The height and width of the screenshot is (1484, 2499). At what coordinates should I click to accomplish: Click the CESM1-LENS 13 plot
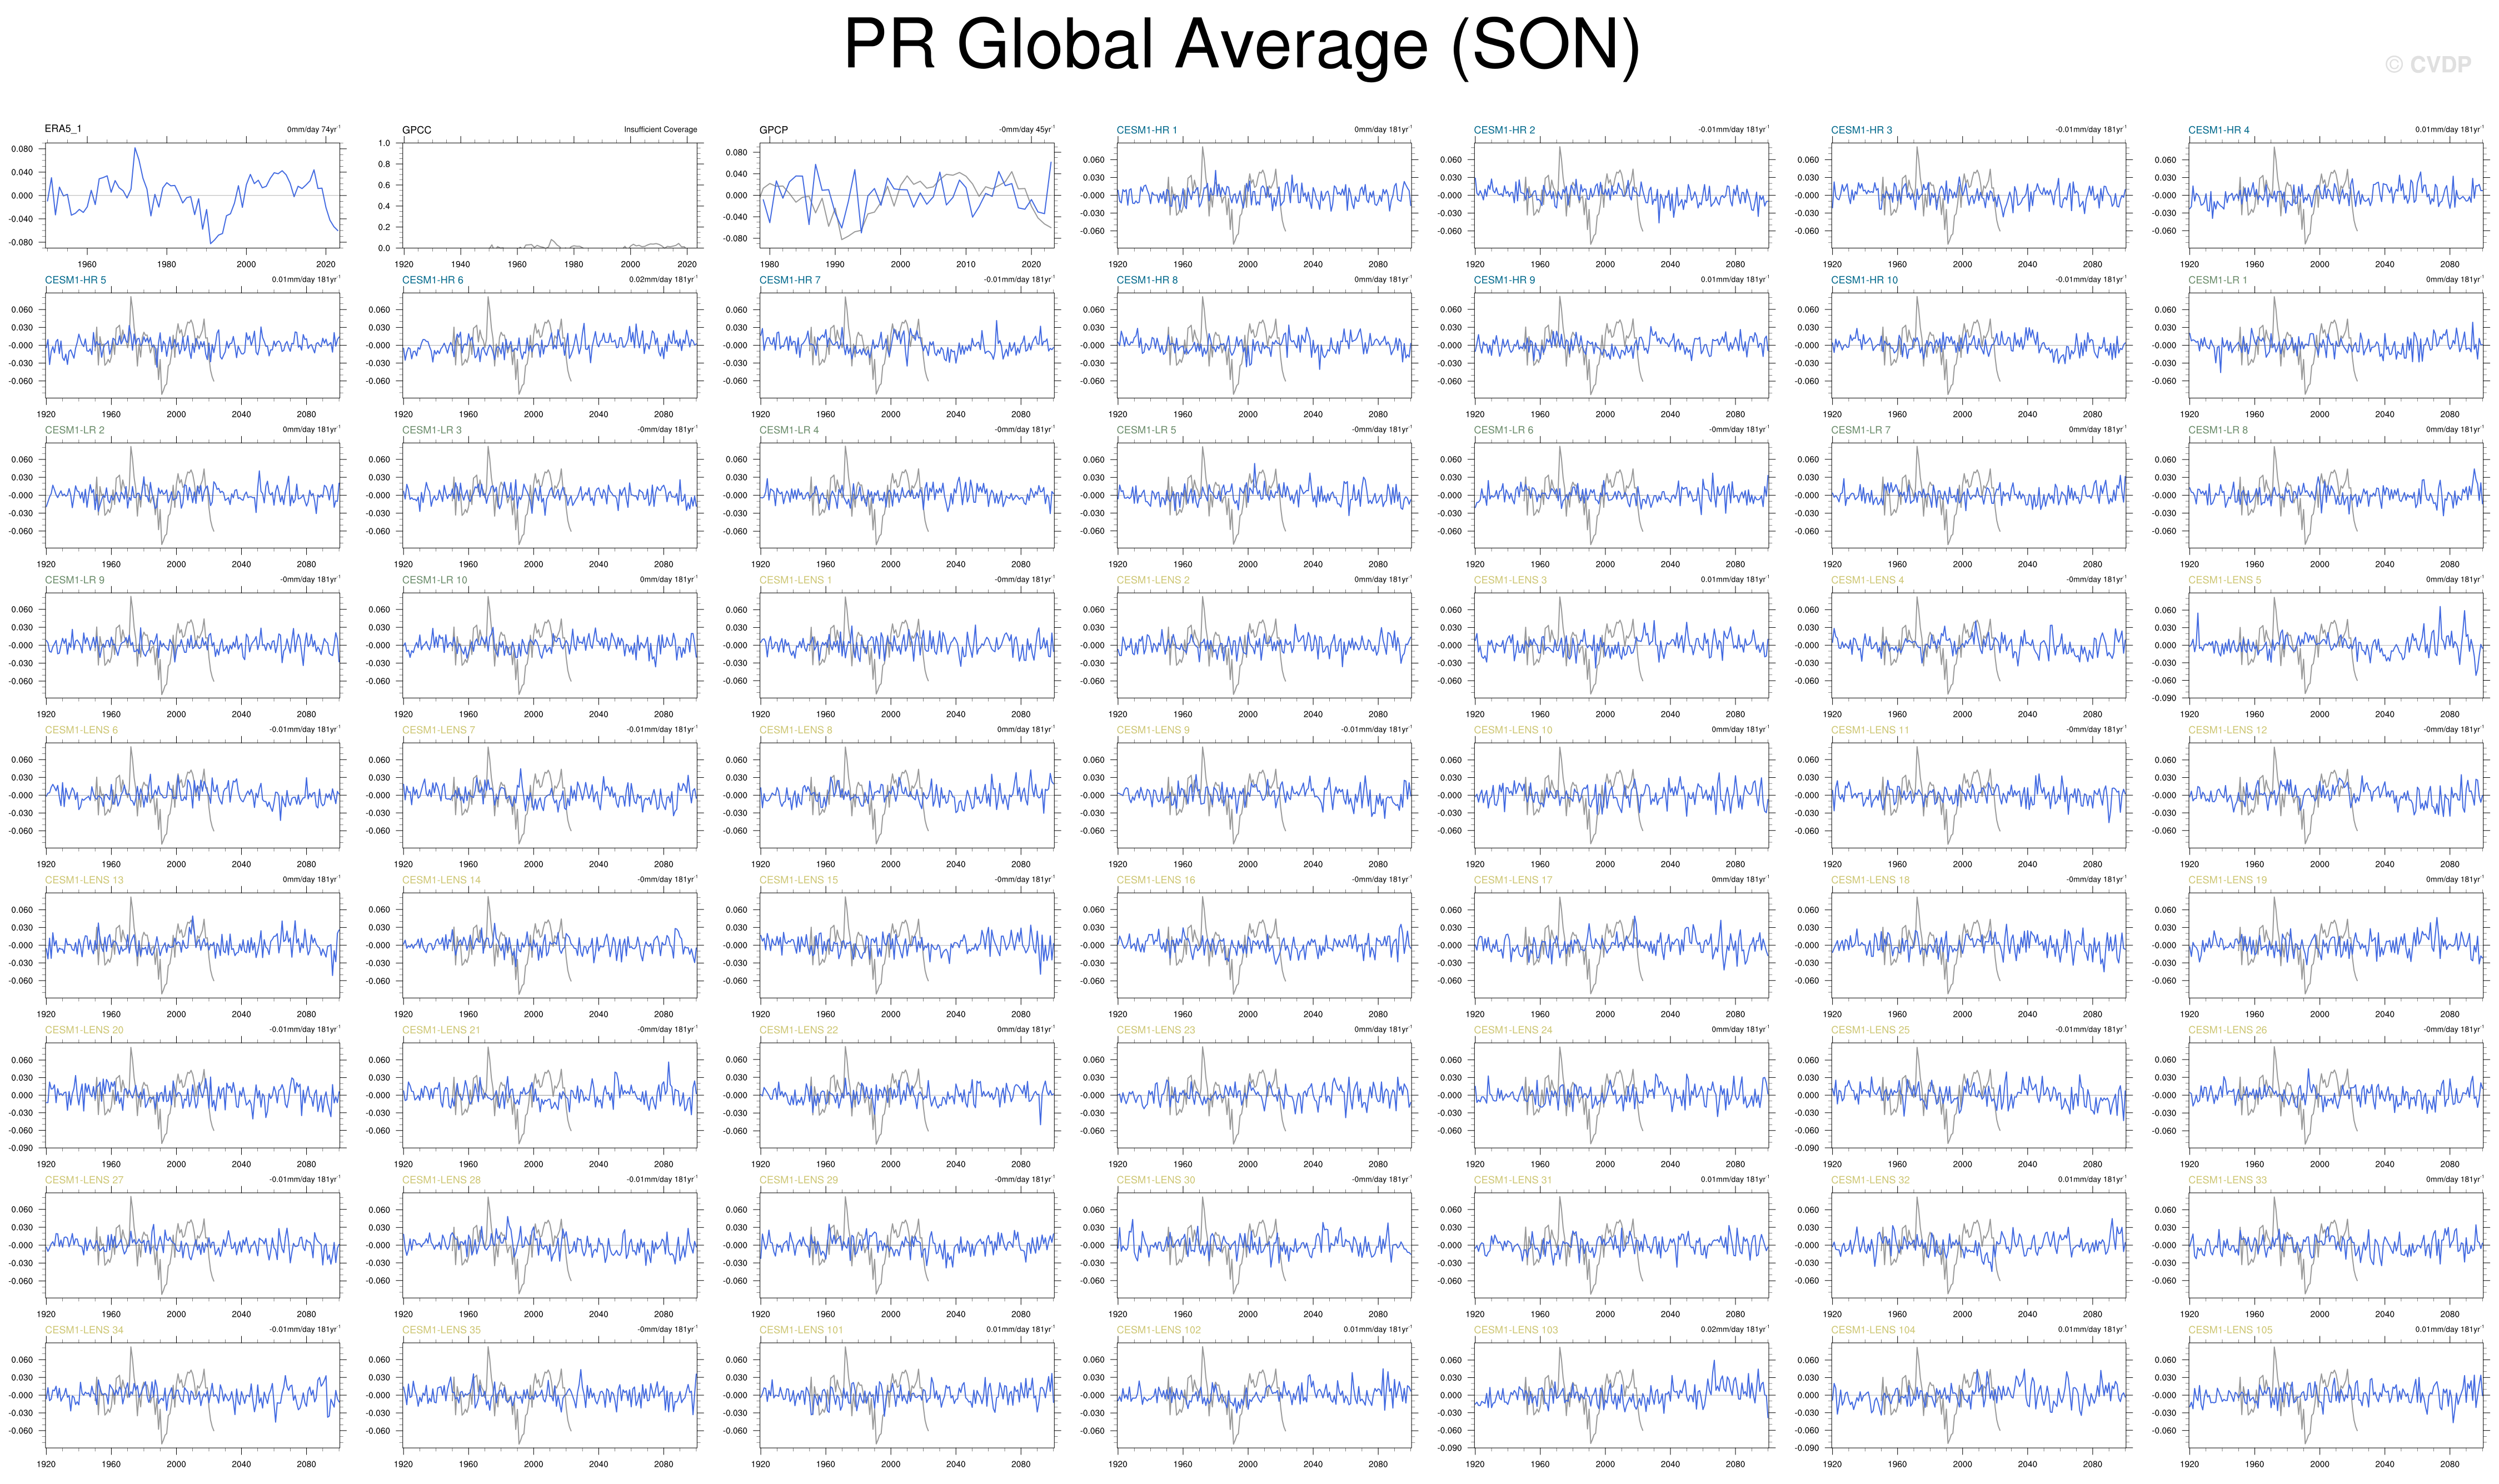(192, 946)
